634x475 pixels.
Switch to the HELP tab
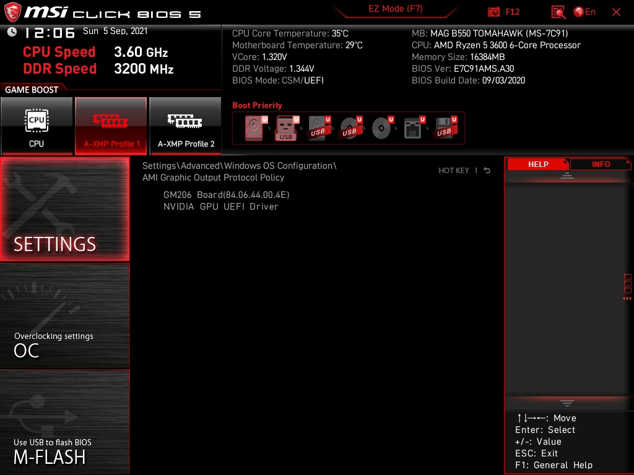[538, 165]
